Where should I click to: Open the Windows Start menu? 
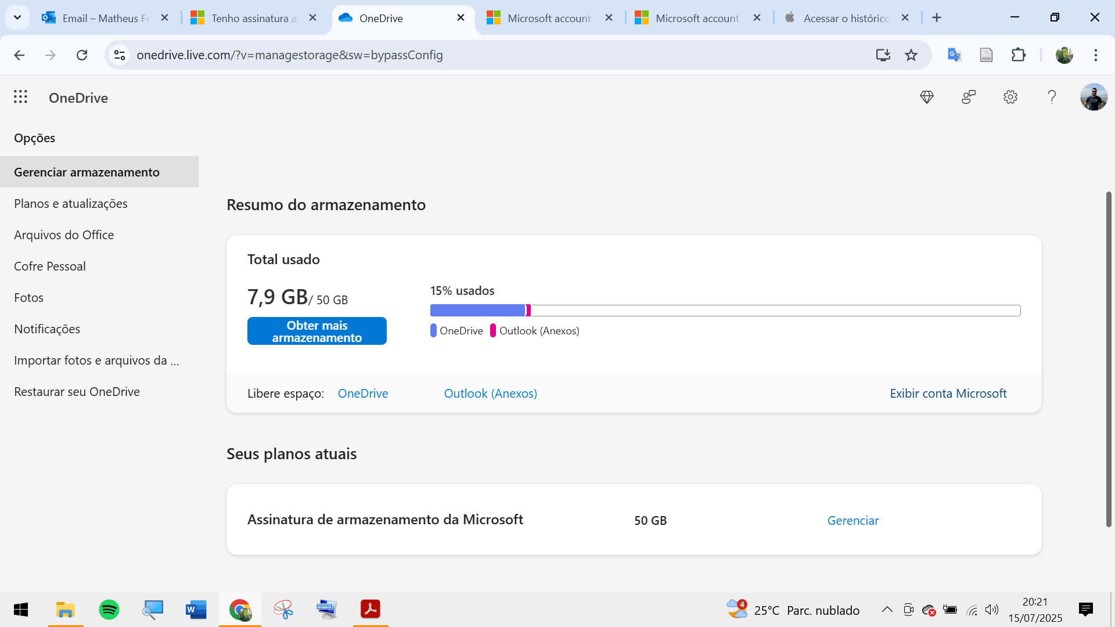[21, 610]
